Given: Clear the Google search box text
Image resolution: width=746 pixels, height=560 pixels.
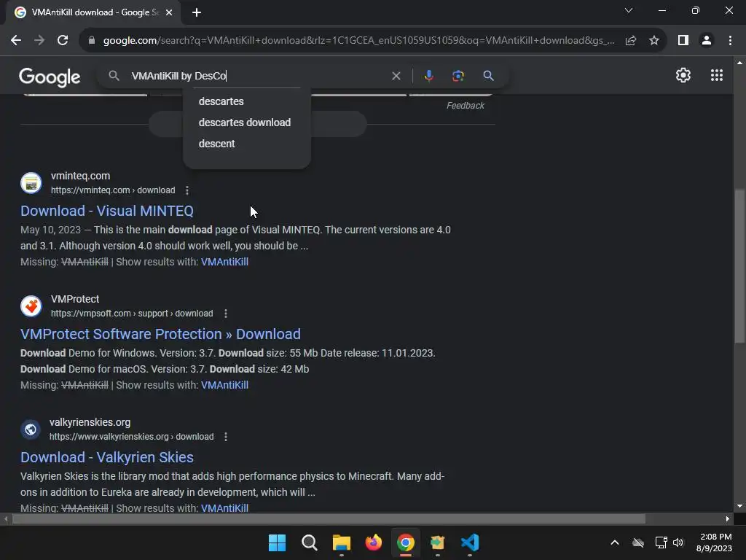Looking at the screenshot, I should pyautogui.click(x=396, y=76).
